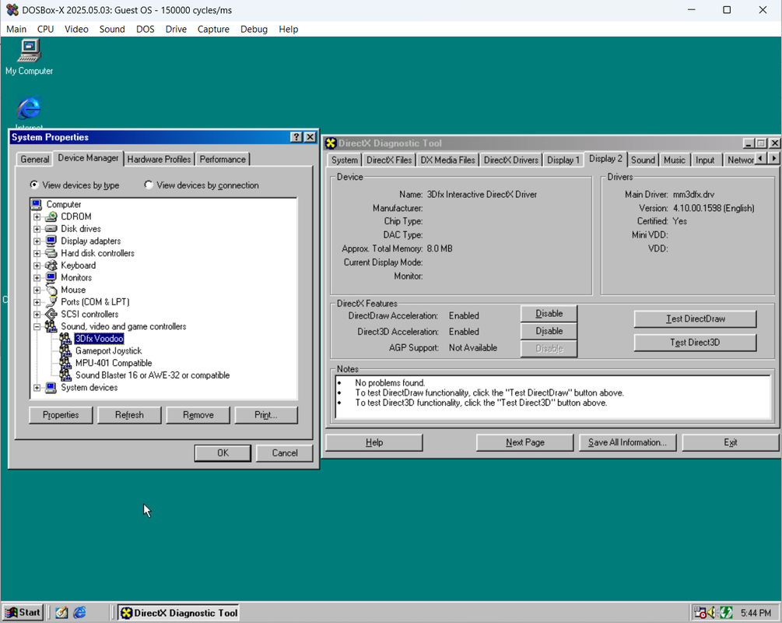Switch to Hardware Profiles tab
The image size is (782, 623).
point(159,159)
